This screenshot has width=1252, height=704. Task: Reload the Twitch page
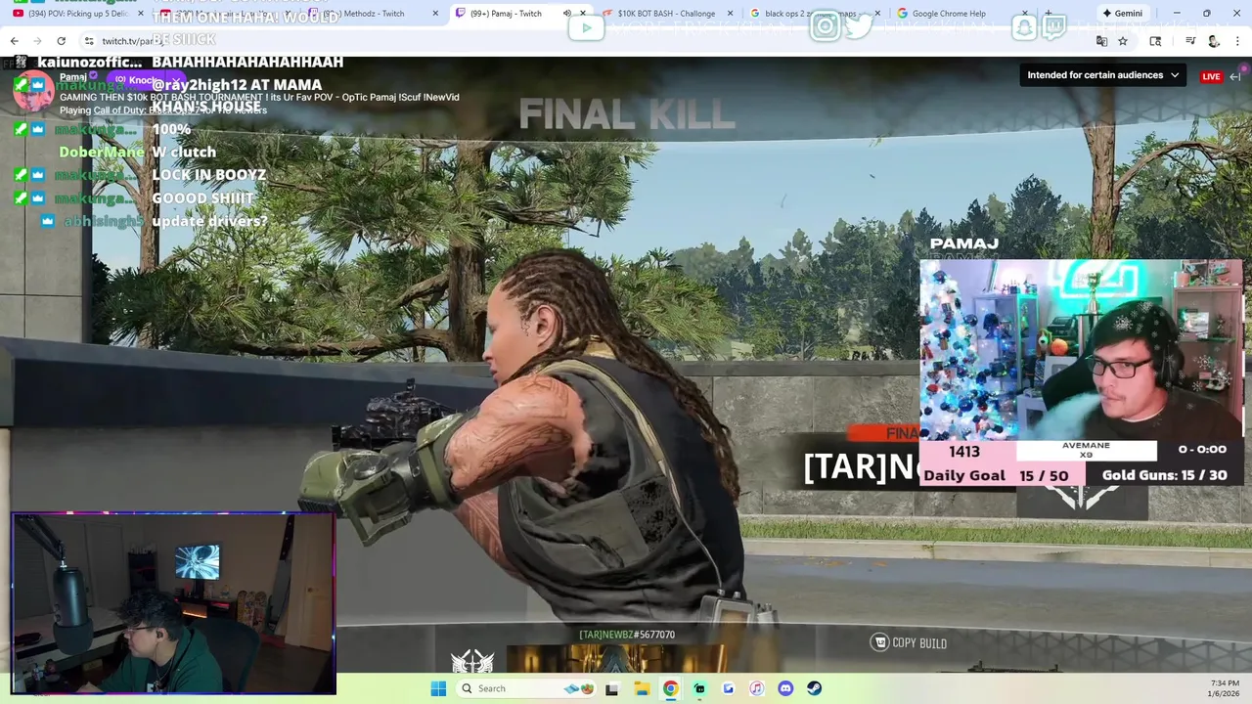click(x=61, y=41)
